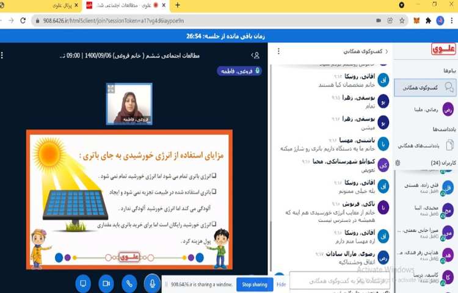Open the presentation area options menu
Image resolution: width=458 pixels, height=293 pixels.
[2, 55]
